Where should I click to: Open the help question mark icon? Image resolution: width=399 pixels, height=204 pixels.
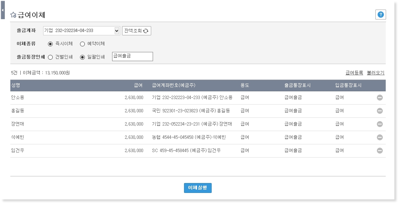(x=381, y=15)
